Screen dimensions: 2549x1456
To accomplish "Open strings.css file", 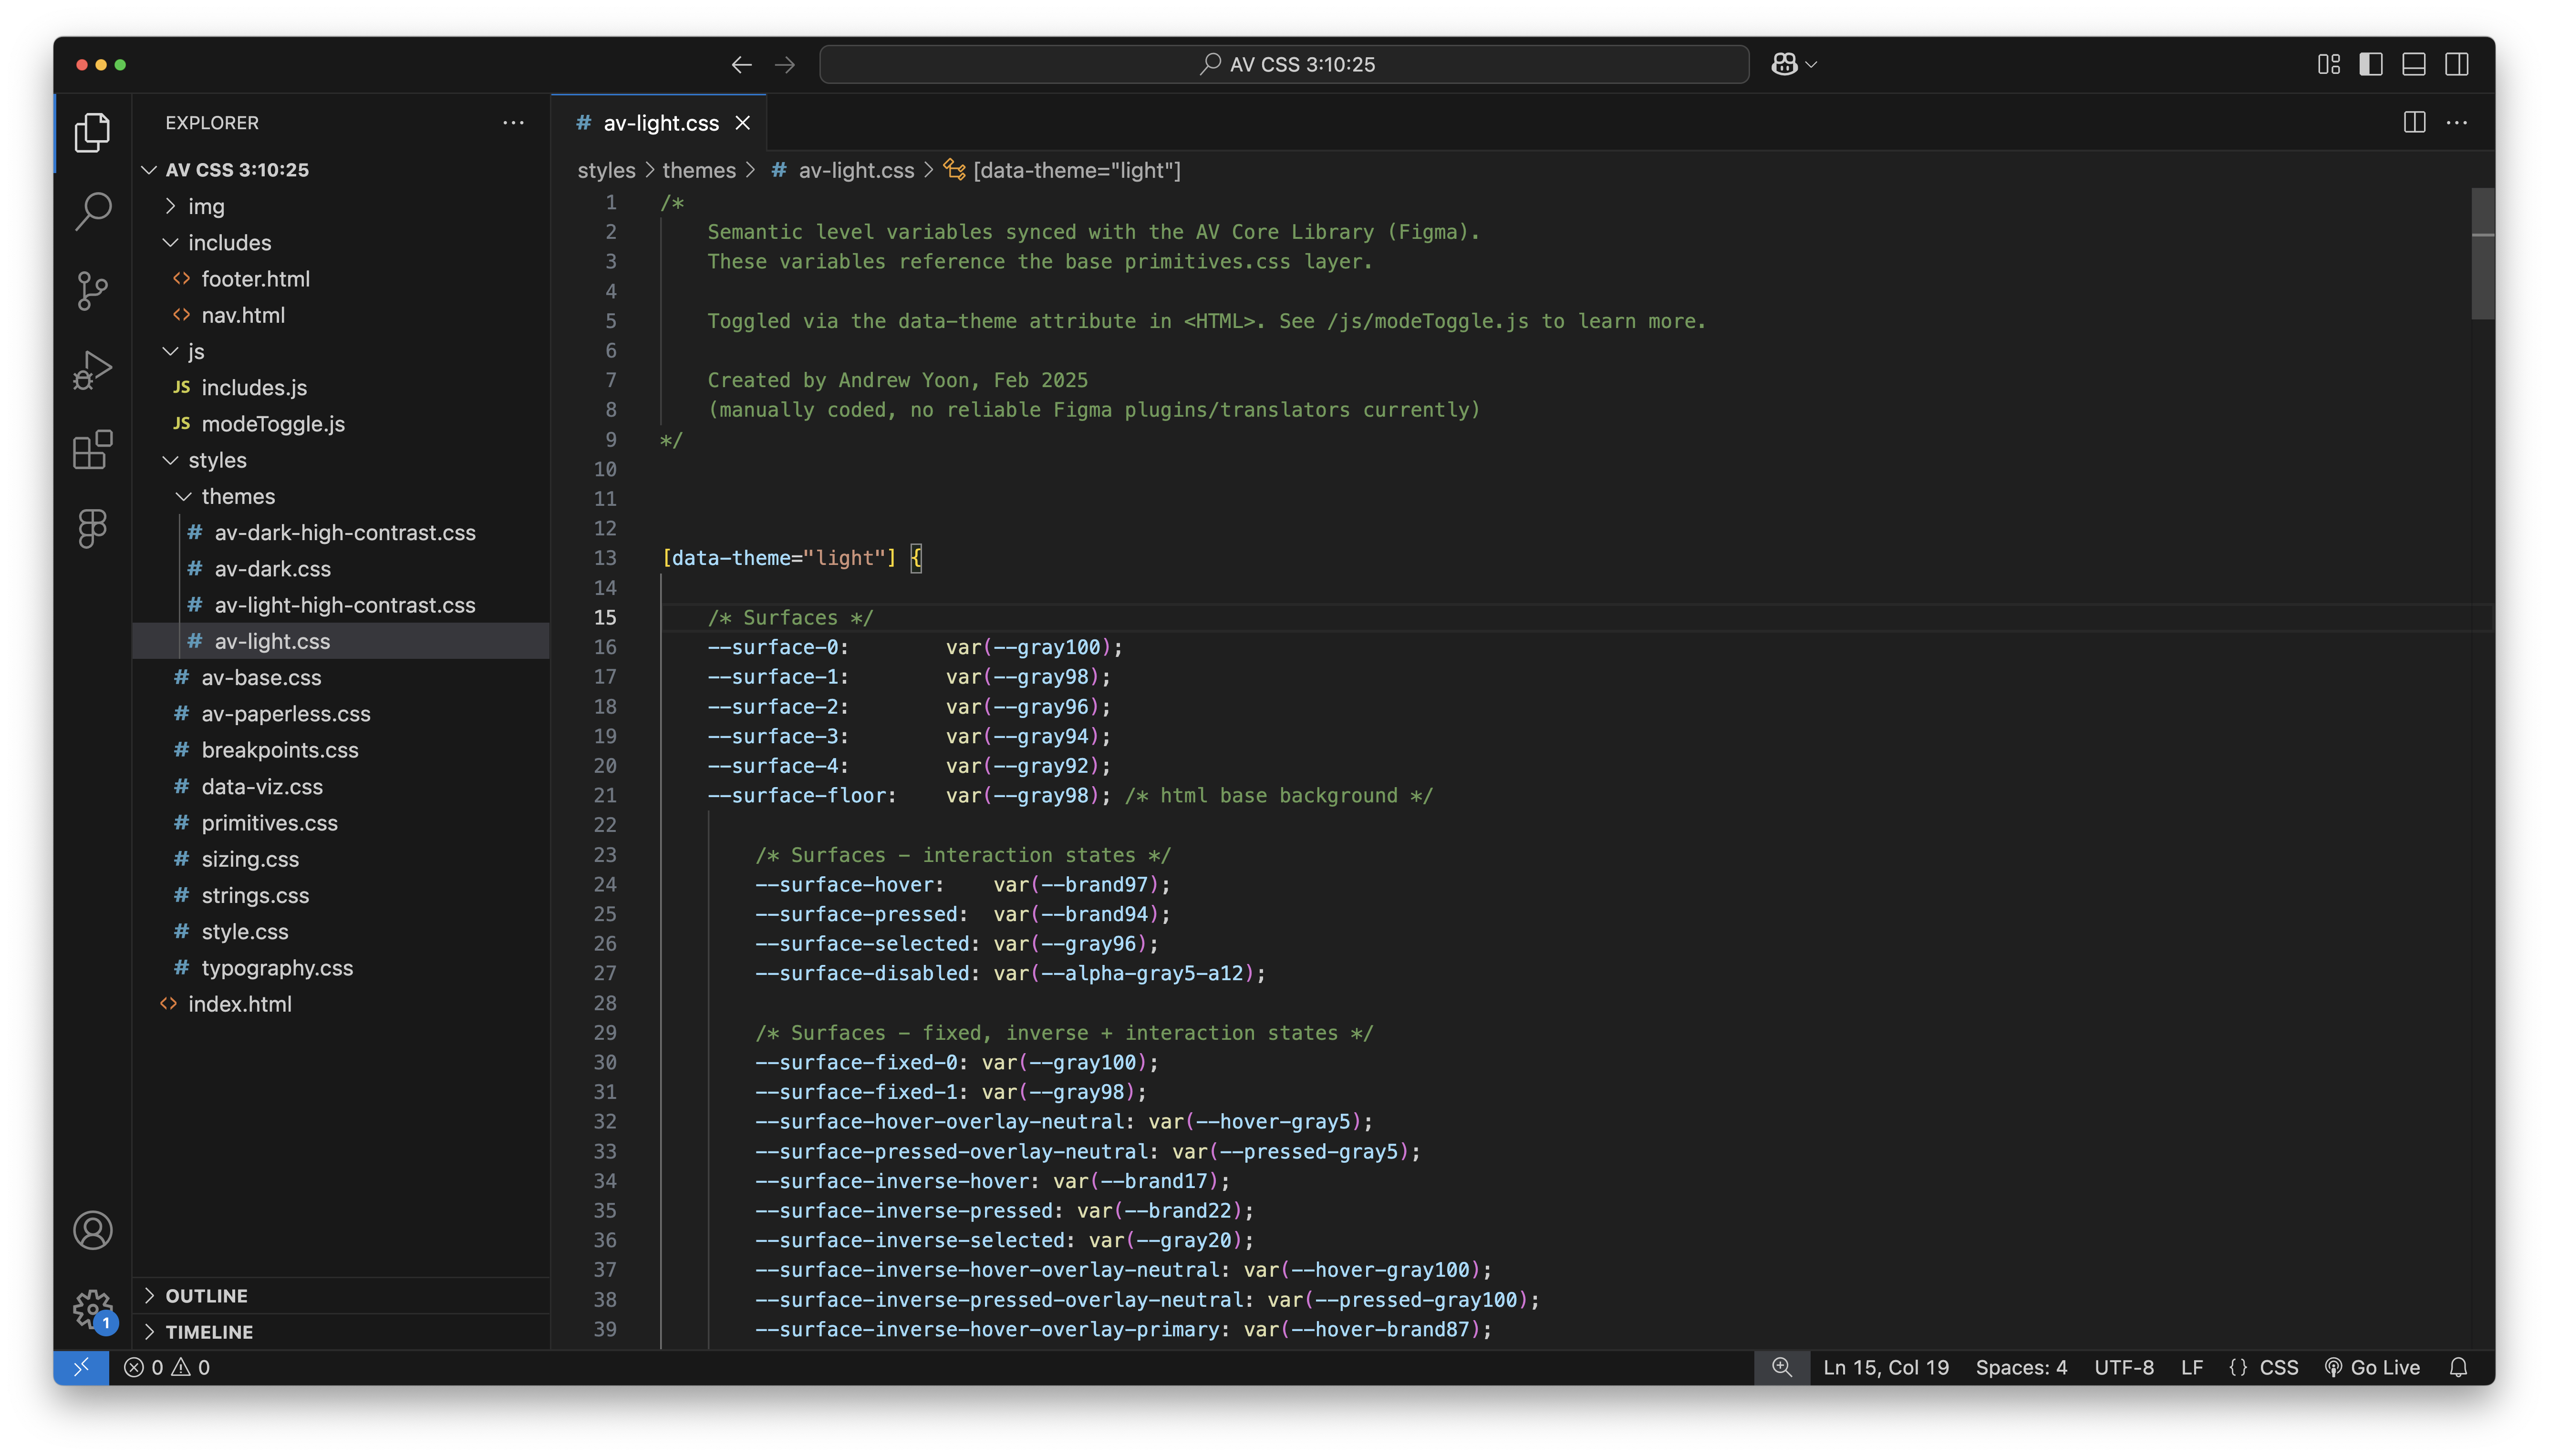I will (340, 895).
